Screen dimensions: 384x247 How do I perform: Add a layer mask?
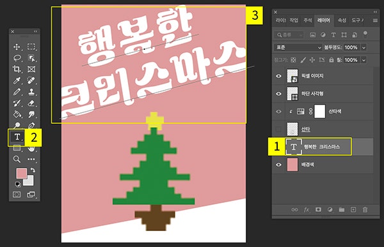[318, 209]
